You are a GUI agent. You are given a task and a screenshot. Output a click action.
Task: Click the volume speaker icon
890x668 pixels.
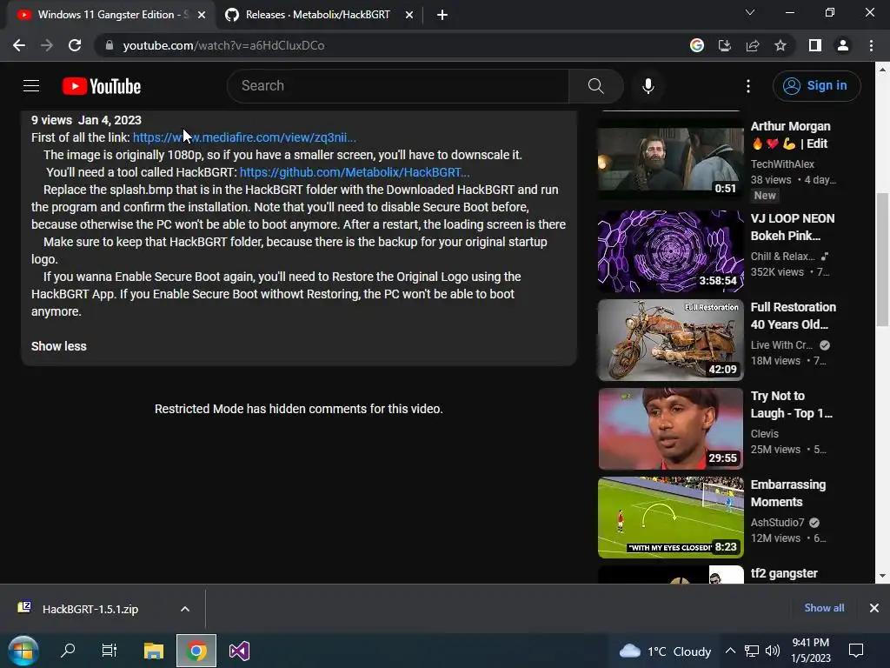[x=772, y=651]
